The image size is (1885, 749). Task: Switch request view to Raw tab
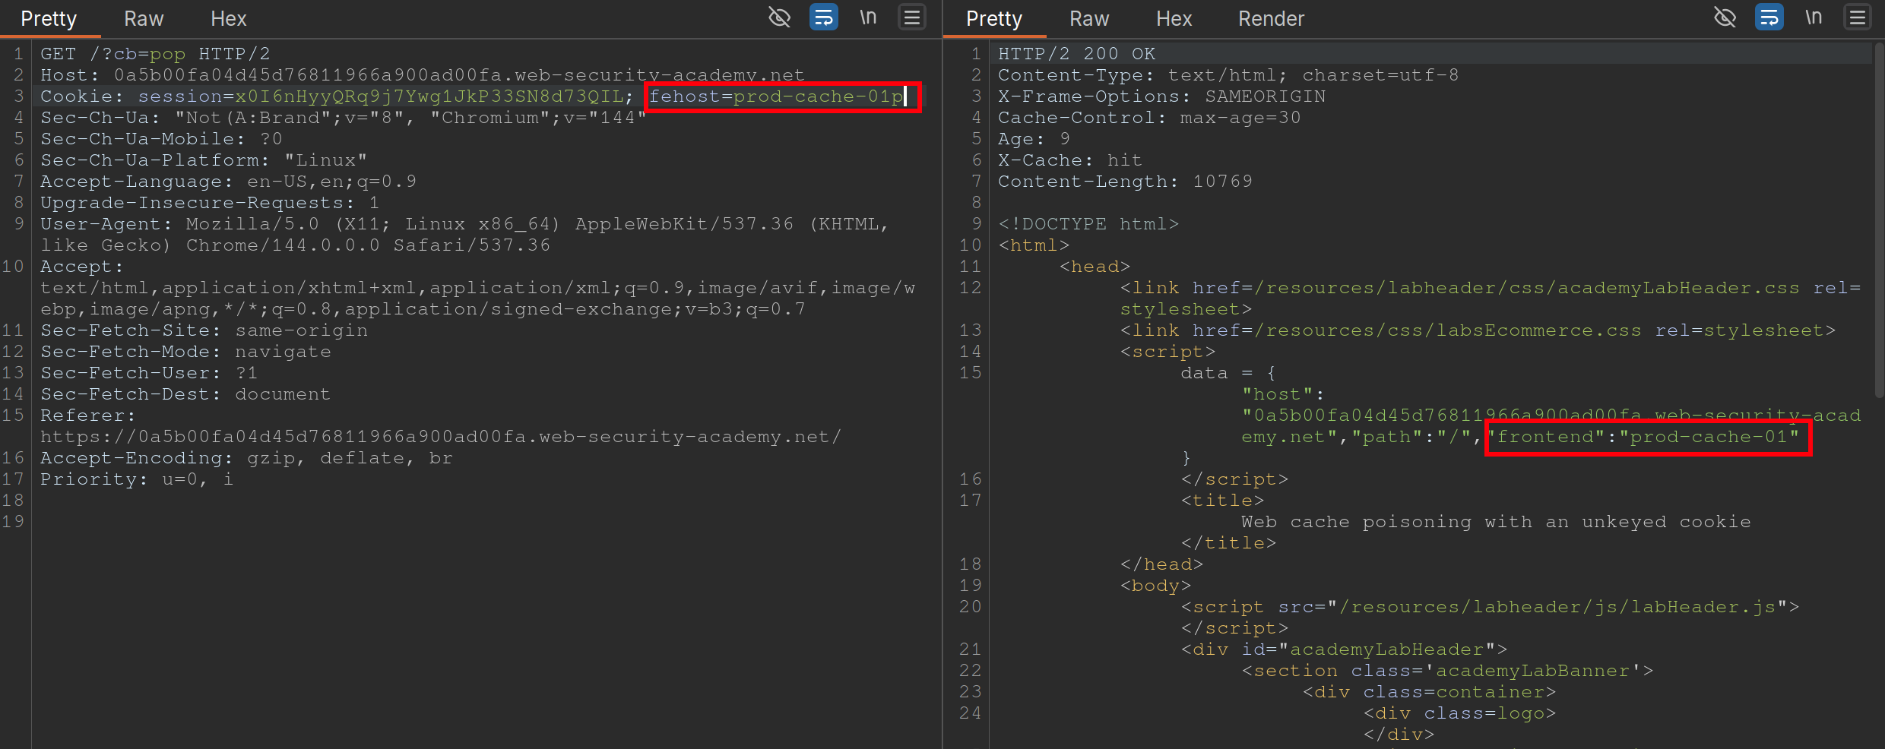coord(144,19)
